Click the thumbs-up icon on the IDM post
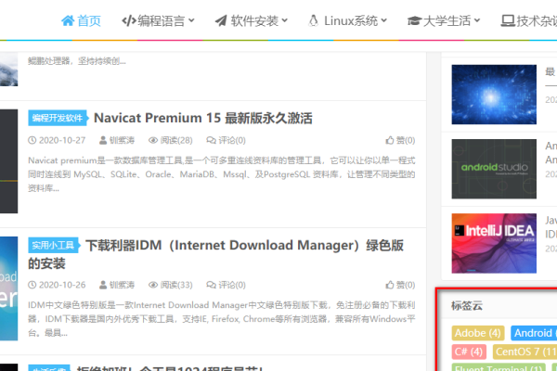Screen dimensions: 557x371 point(388,285)
